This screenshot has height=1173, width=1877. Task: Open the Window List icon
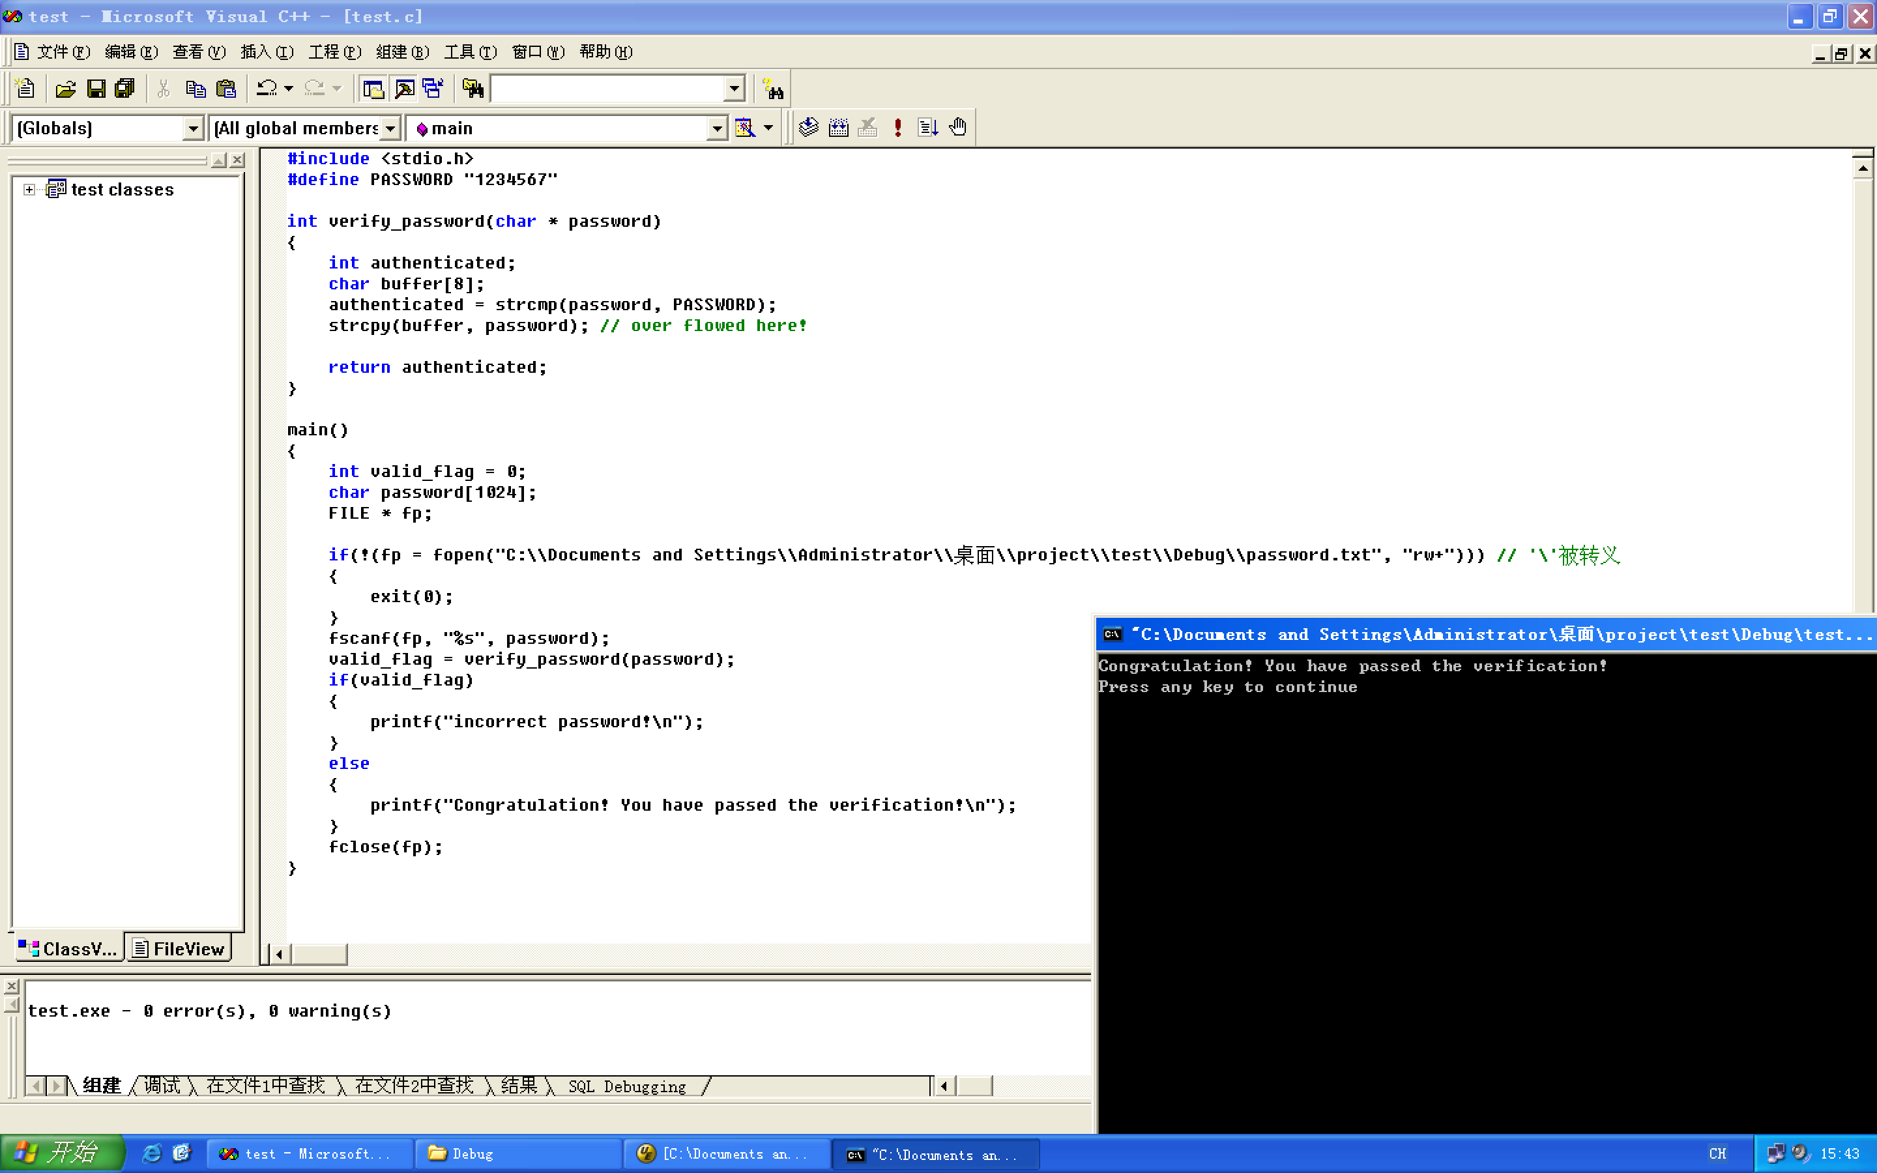tap(433, 89)
